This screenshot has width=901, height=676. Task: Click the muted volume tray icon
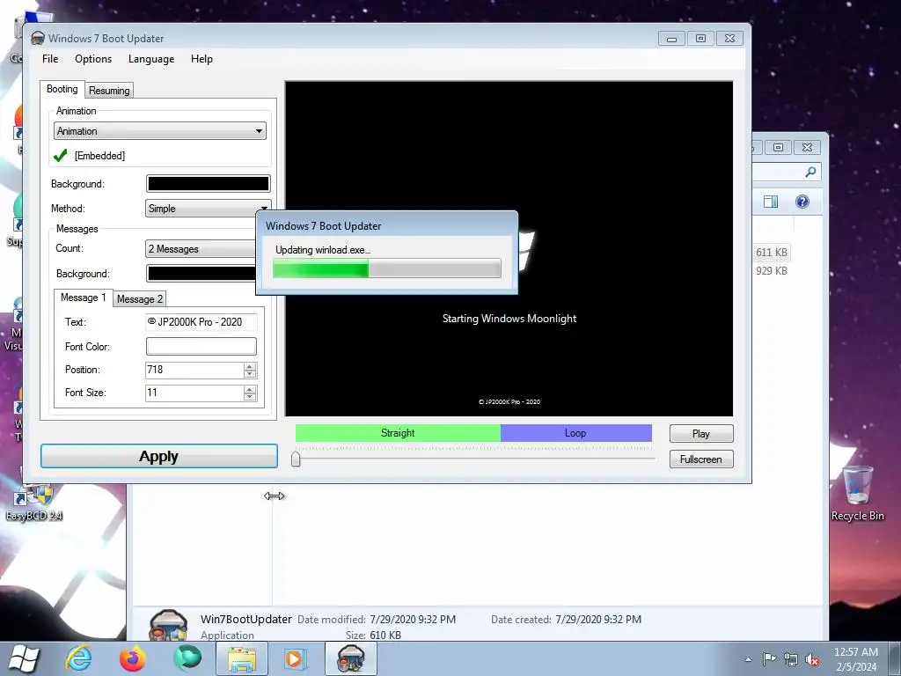click(x=812, y=659)
